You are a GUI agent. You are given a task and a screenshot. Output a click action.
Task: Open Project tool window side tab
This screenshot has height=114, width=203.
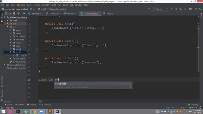(x=2, y=17)
